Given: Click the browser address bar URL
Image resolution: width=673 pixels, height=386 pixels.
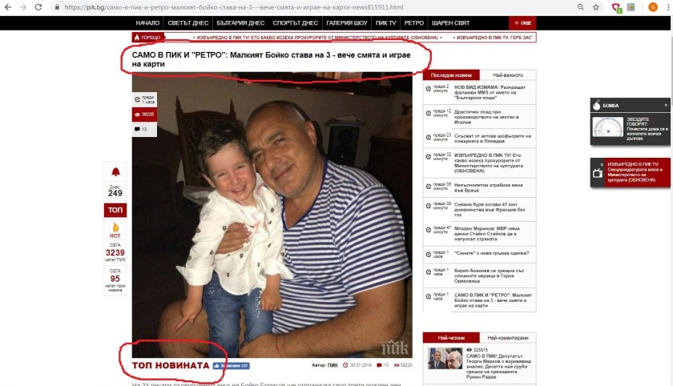Looking at the screenshot, I should coord(234,7).
